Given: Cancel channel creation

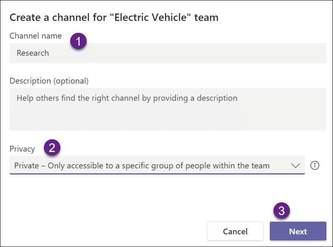Looking at the screenshot, I should (x=235, y=231).
